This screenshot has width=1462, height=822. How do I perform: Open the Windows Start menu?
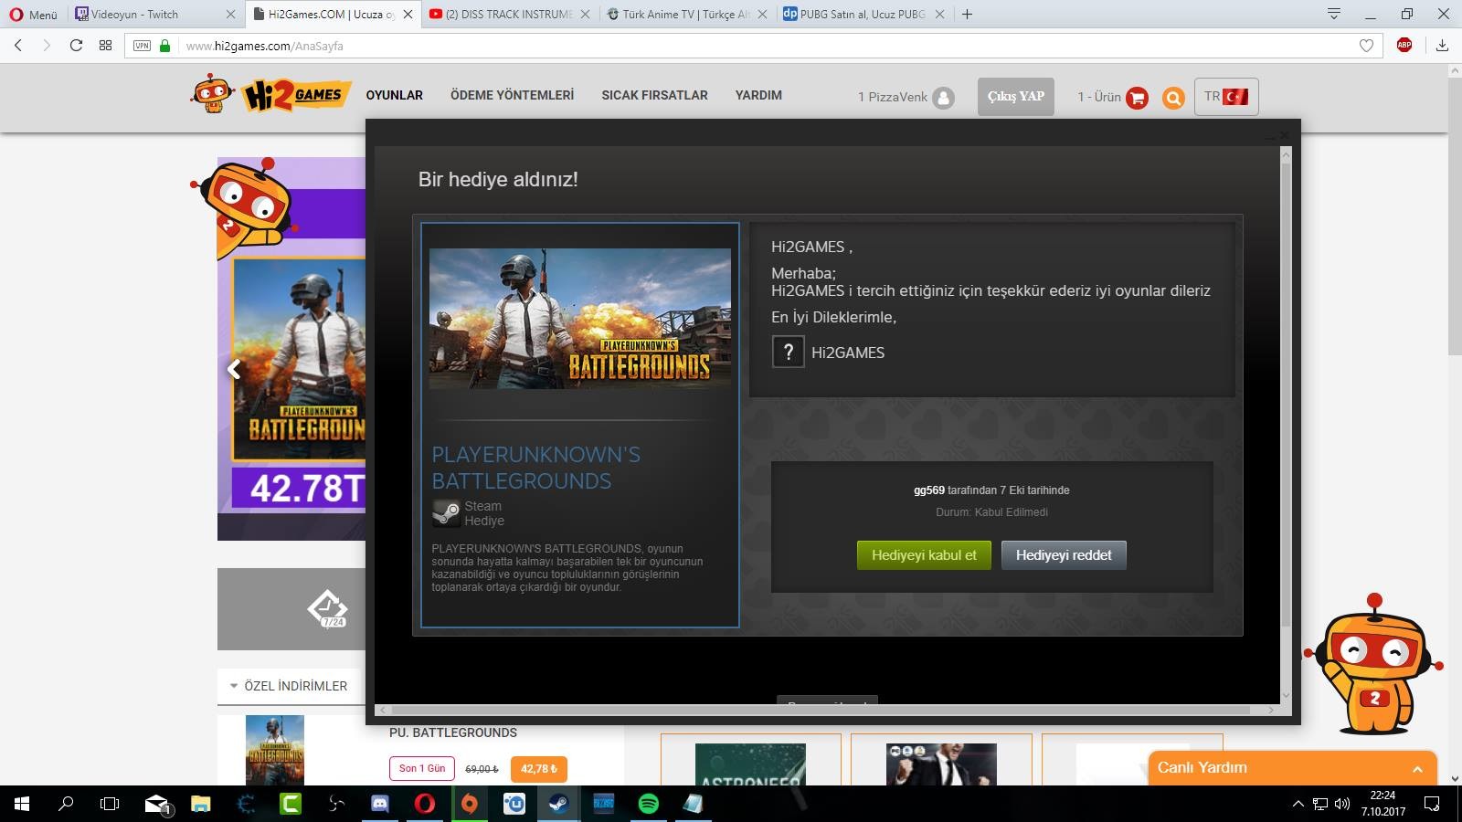pos(22,804)
